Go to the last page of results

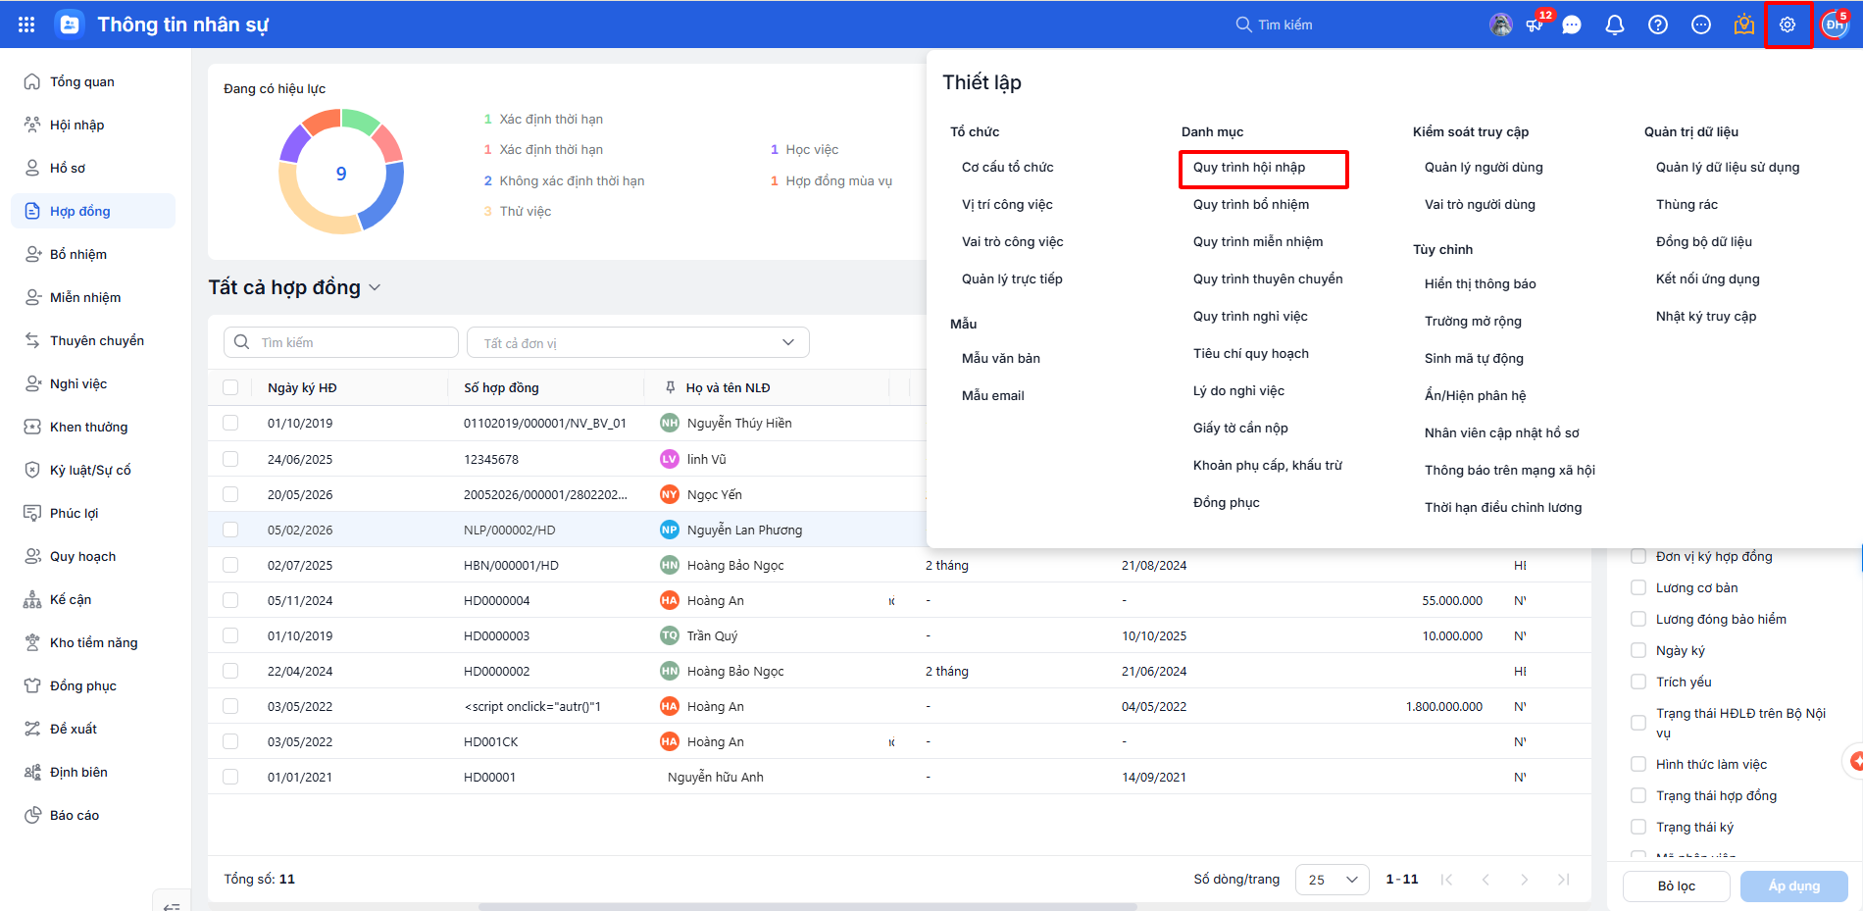coord(1564,880)
